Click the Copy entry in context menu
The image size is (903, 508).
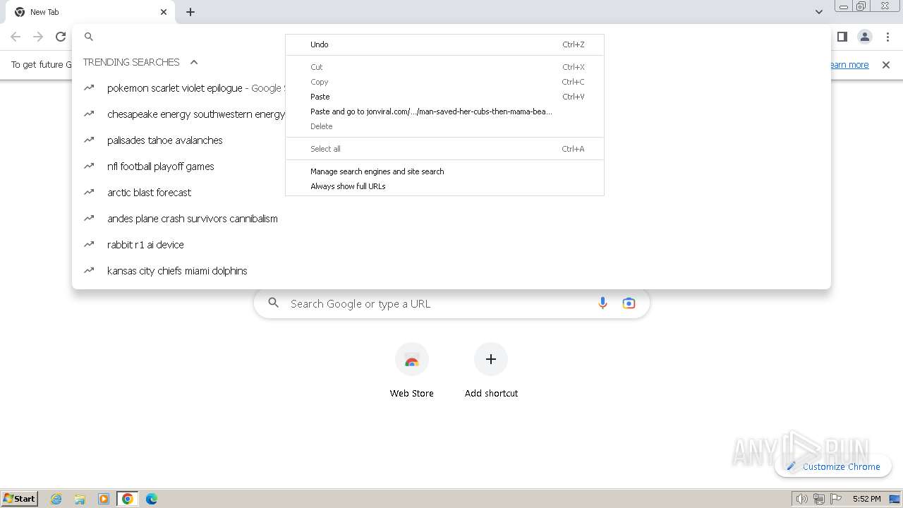(x=444, y=82)
